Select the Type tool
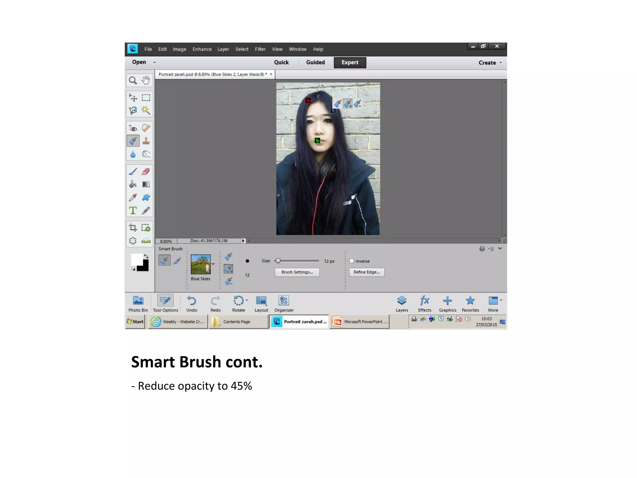 pos(133,210)
